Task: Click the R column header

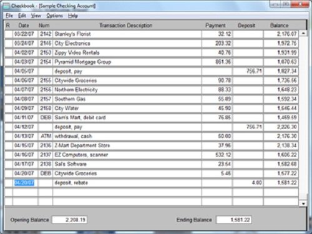Action: (x=8, y=26)
